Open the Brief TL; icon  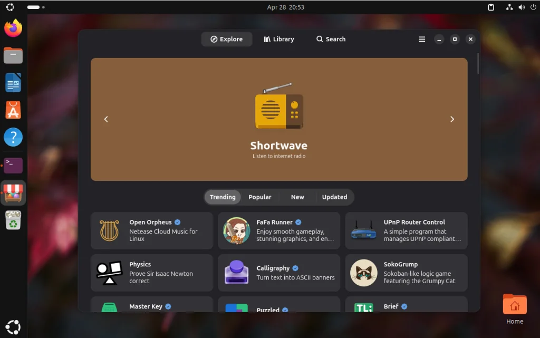pyautogui.click(x=364, y=307)
